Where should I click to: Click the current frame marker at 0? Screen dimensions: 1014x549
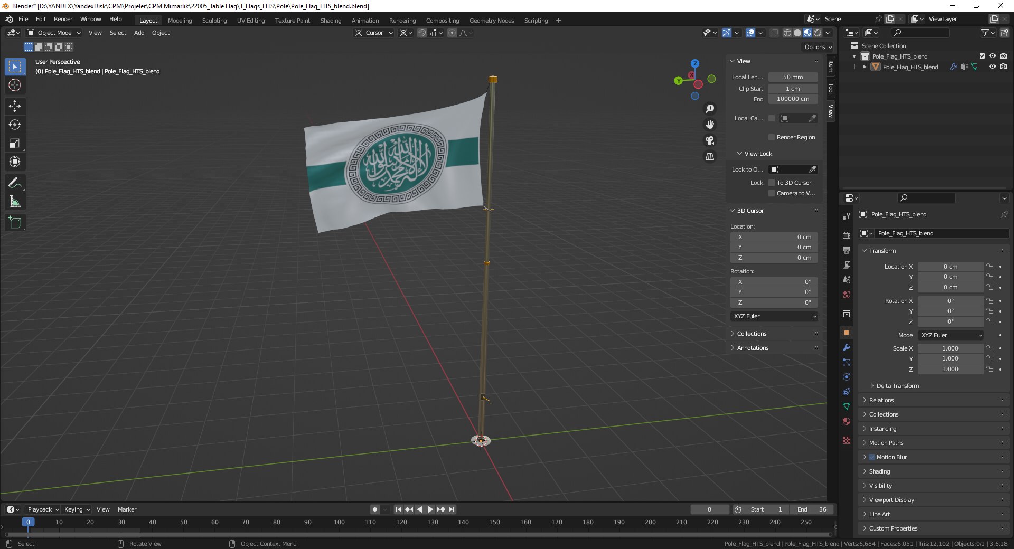coord(28,522)
